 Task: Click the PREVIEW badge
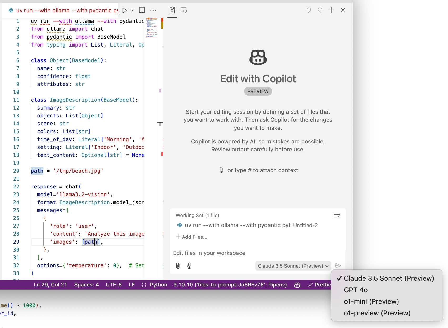[x=258, y=91]
